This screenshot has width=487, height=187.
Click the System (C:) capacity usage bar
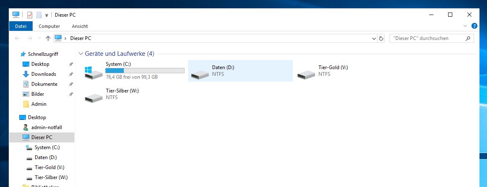click(145, 71)
